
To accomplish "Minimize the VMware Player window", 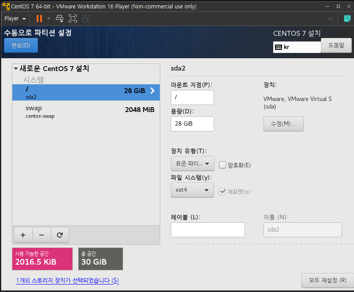I will pos(328,6).
